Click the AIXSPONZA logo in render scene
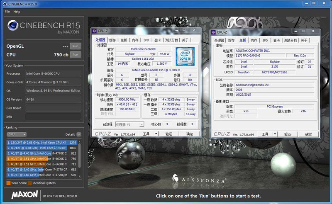 click(199, 180)
